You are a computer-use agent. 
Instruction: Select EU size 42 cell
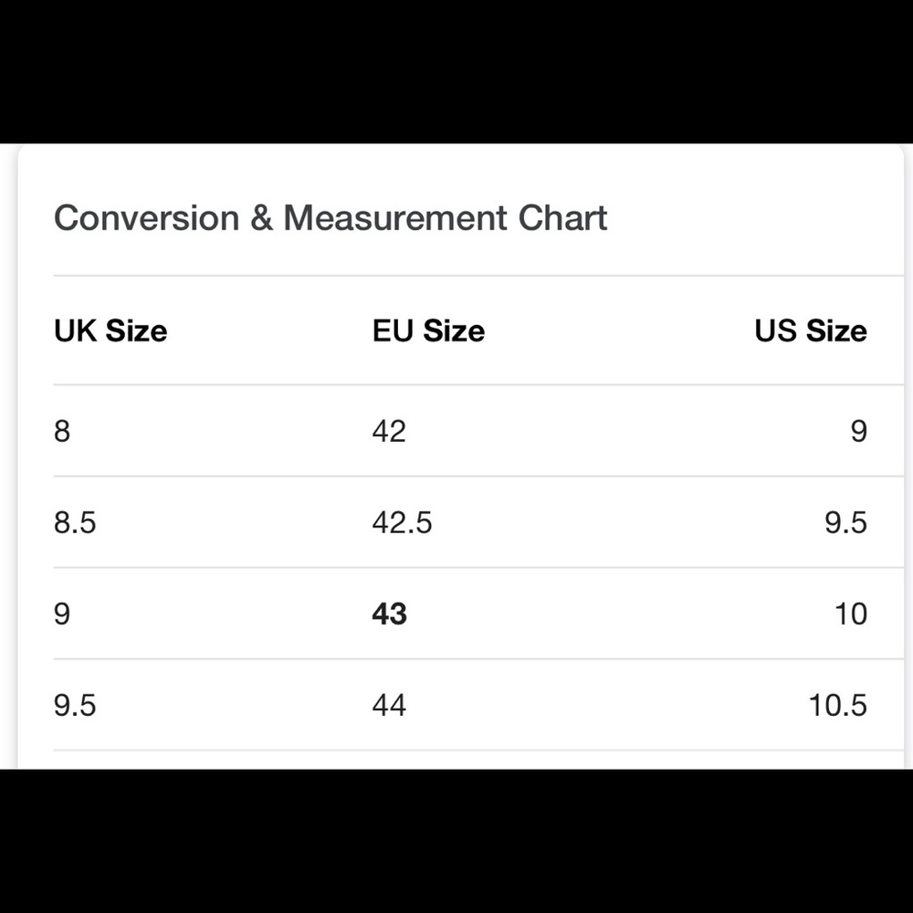point(389,432)
